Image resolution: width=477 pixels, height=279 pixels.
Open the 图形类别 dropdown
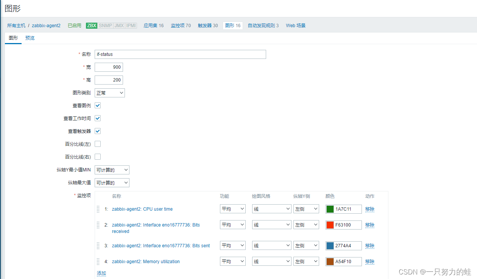pos(109,92)
